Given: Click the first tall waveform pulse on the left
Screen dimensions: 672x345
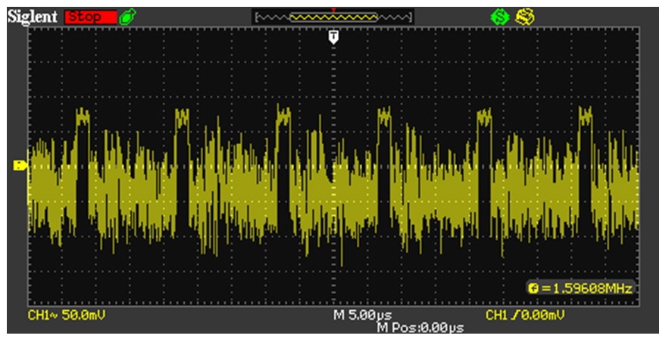Looking at the screenshot, I should coord(82,121).
